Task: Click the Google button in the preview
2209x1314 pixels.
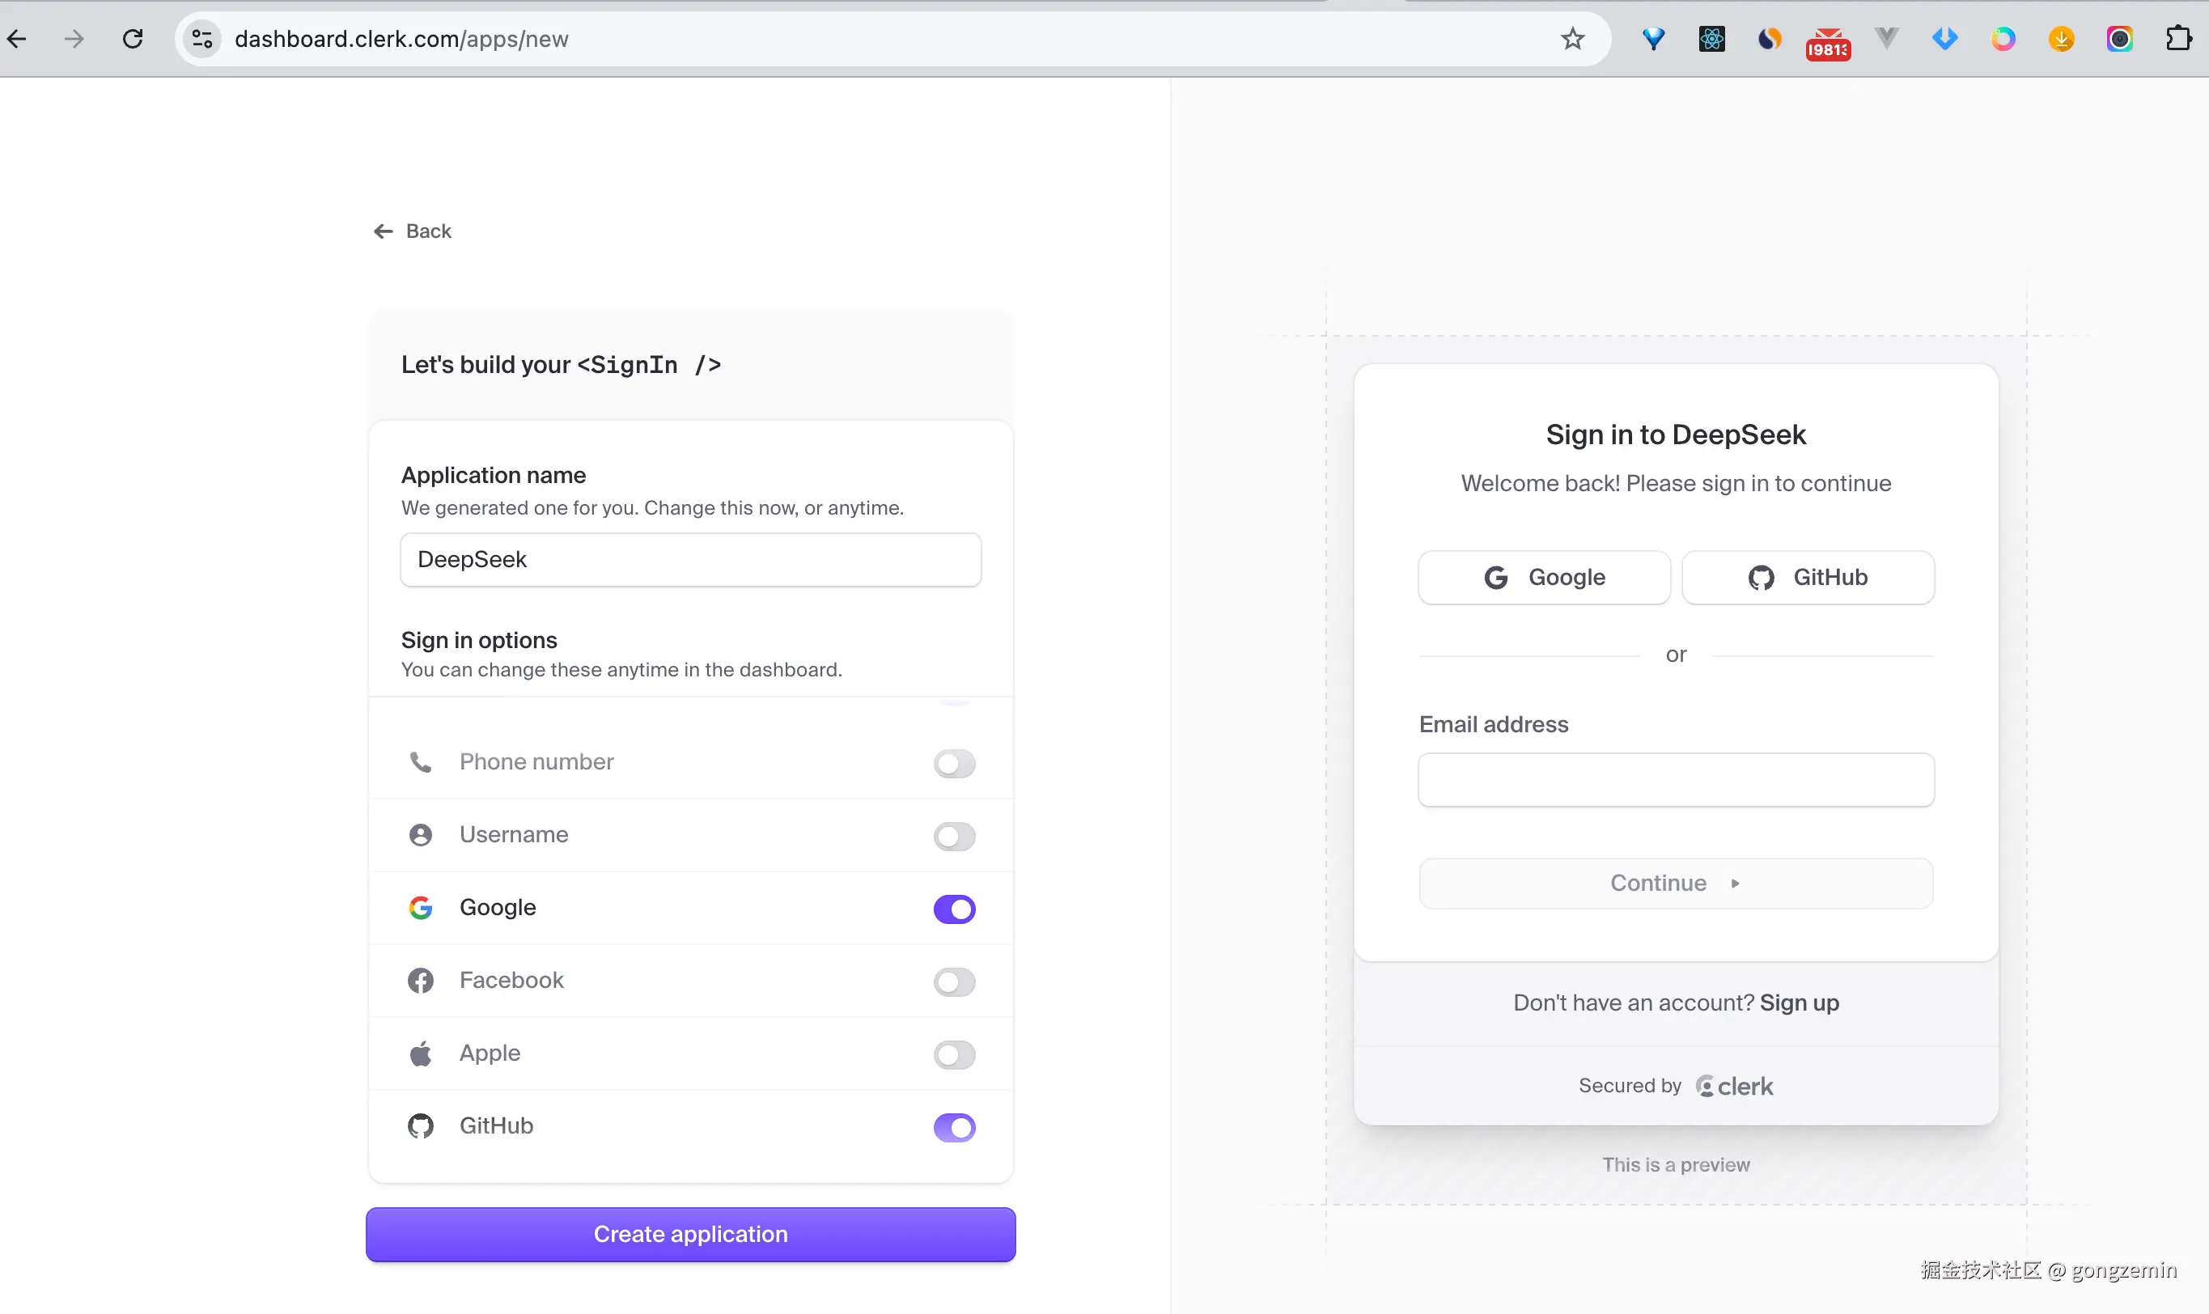Action: click(x=1543, y=578)
